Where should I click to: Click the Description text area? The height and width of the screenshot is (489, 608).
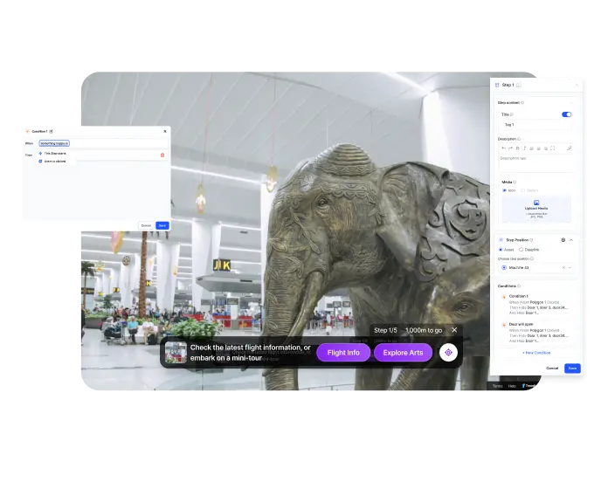535,163
